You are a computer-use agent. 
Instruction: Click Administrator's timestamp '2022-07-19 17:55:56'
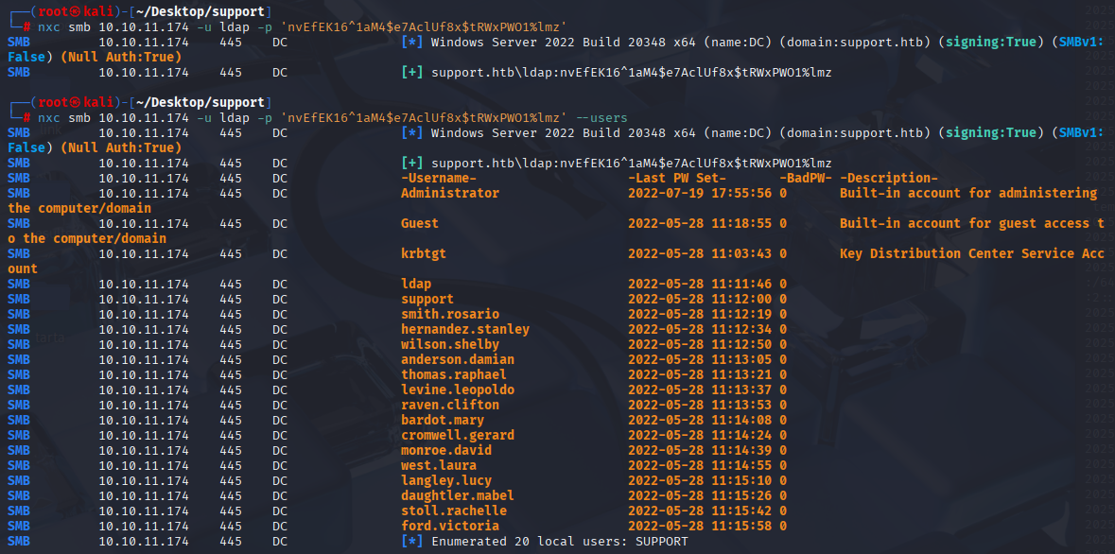click(700, 194)
